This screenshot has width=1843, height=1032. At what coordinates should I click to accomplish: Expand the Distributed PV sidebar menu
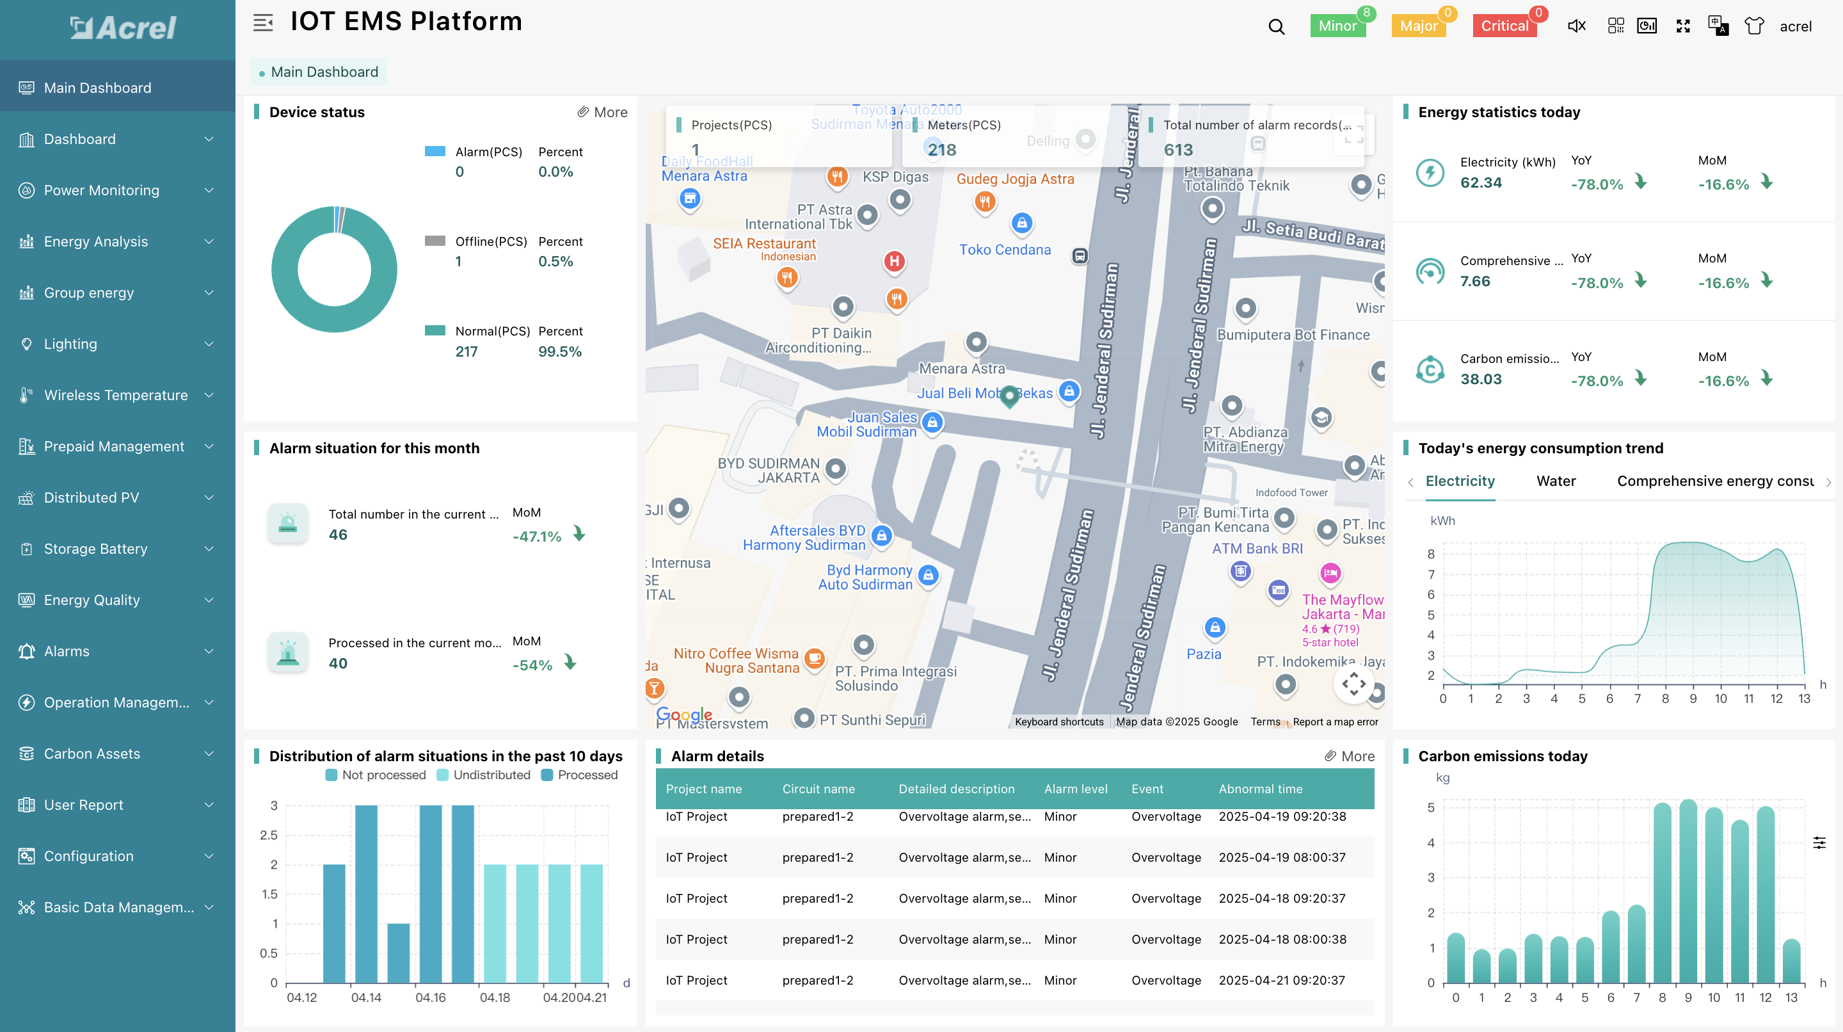pyautogui.click(x=117, y=497)
